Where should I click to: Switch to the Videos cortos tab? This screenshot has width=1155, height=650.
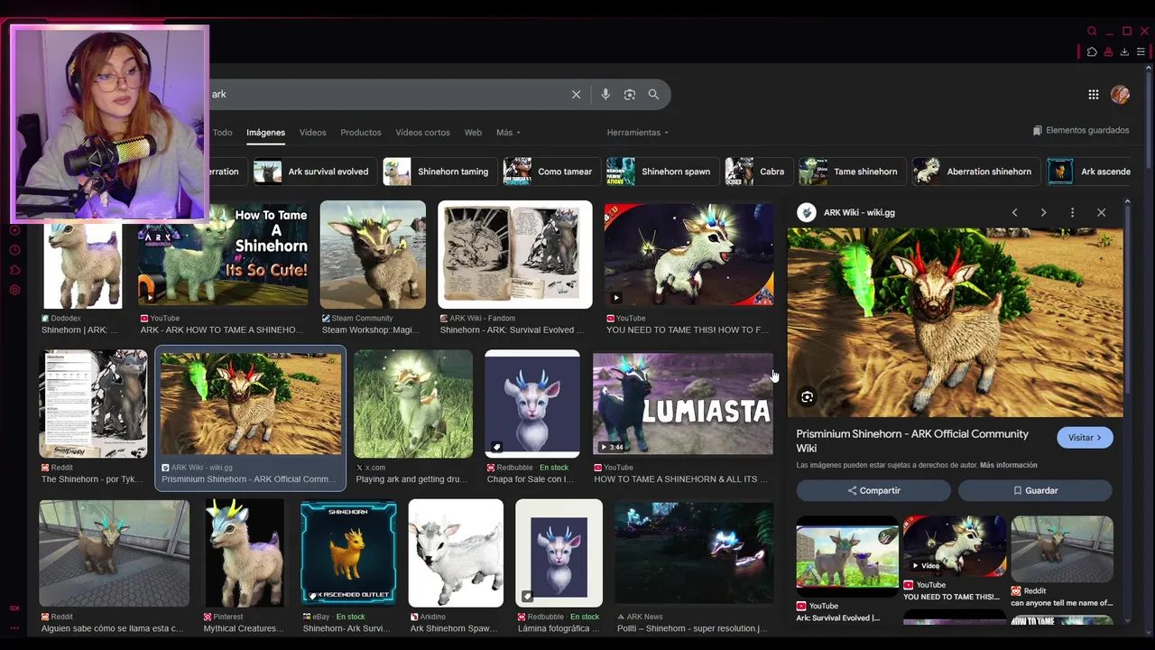[422, 133]
